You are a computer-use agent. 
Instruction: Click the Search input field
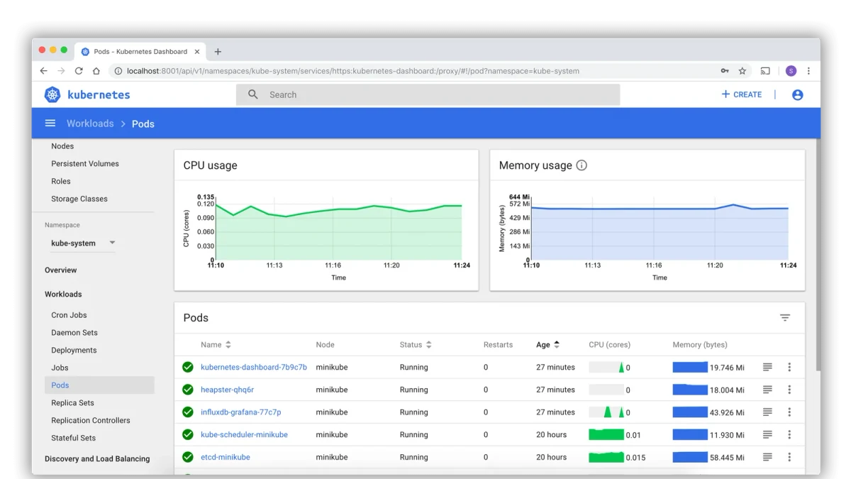428,94
